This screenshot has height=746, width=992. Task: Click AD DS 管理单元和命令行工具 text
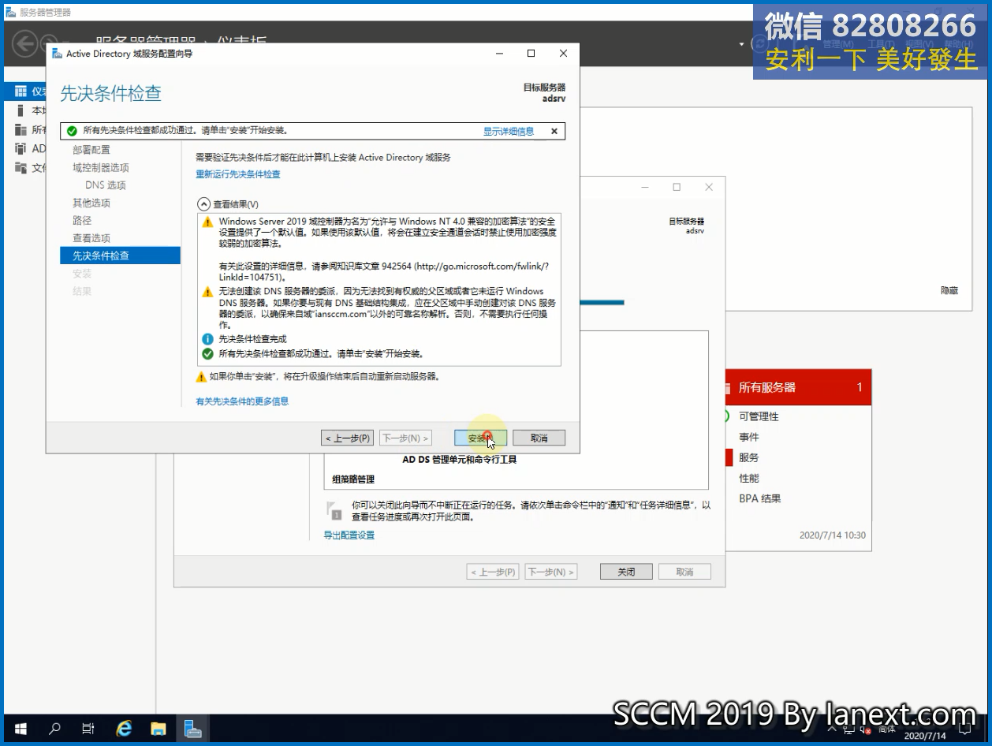click(x=460, y=459)
